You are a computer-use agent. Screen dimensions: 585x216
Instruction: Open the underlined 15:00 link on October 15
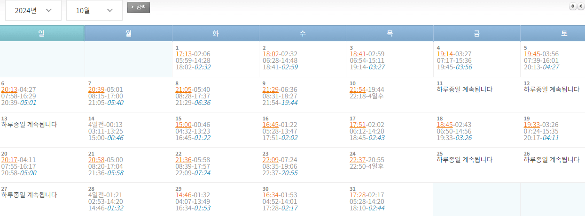click(184, 125)
